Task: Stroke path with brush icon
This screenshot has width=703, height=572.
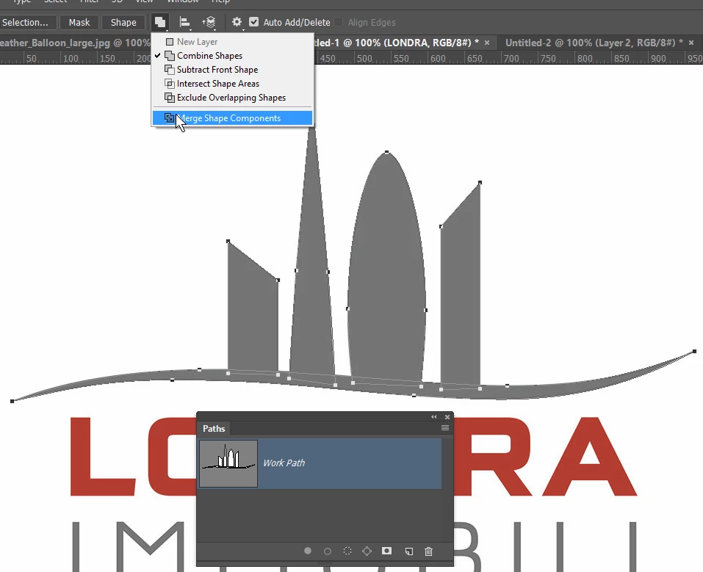Action: [x=328, y=551]
